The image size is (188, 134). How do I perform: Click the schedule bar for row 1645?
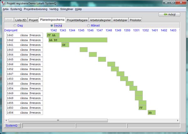(x=102, y=59)
